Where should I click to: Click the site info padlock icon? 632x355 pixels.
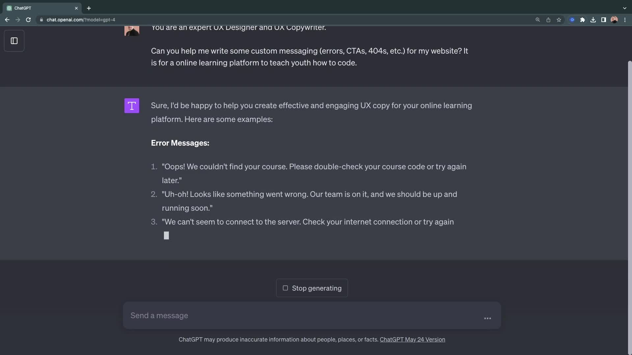pyautogui.click(x=41, y=20)
